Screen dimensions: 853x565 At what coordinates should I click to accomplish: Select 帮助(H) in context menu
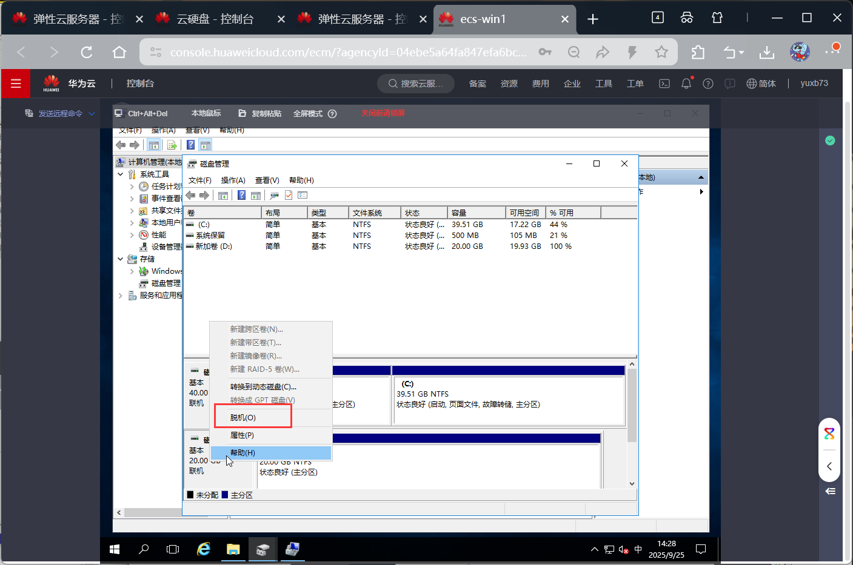(x=271, y=453)
